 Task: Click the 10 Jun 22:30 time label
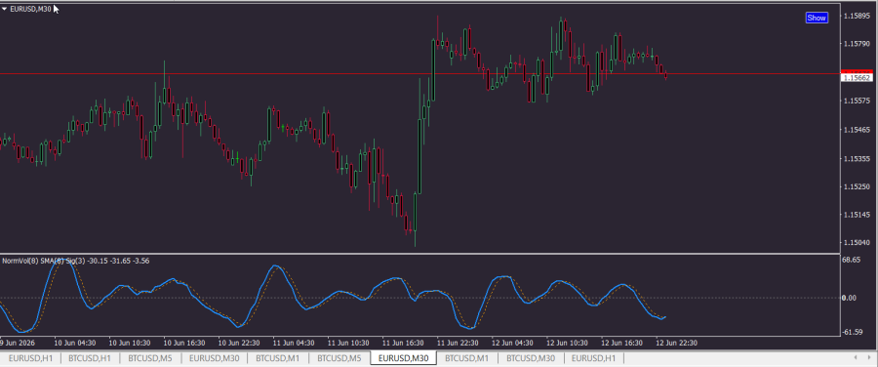[x=239, y=343]
